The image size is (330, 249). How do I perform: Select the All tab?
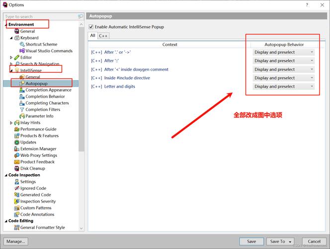pyautogui.click(x=92, y=35)
